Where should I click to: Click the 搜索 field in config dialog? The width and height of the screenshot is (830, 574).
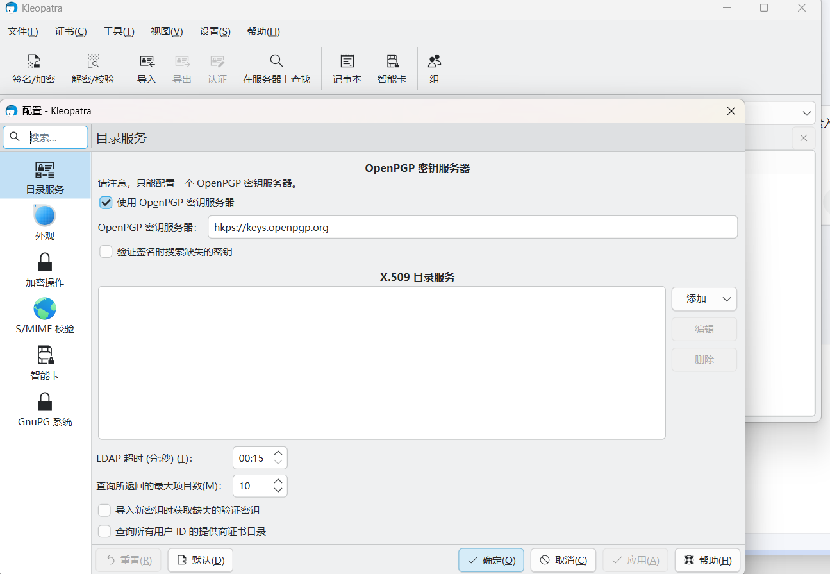[46, 137]
